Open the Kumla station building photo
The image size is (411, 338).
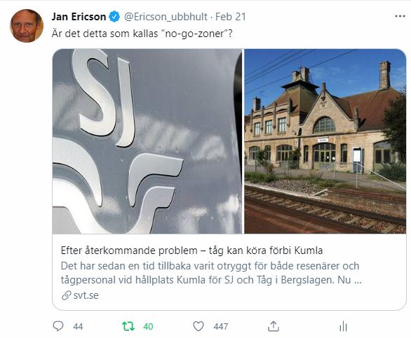(325, 141)
